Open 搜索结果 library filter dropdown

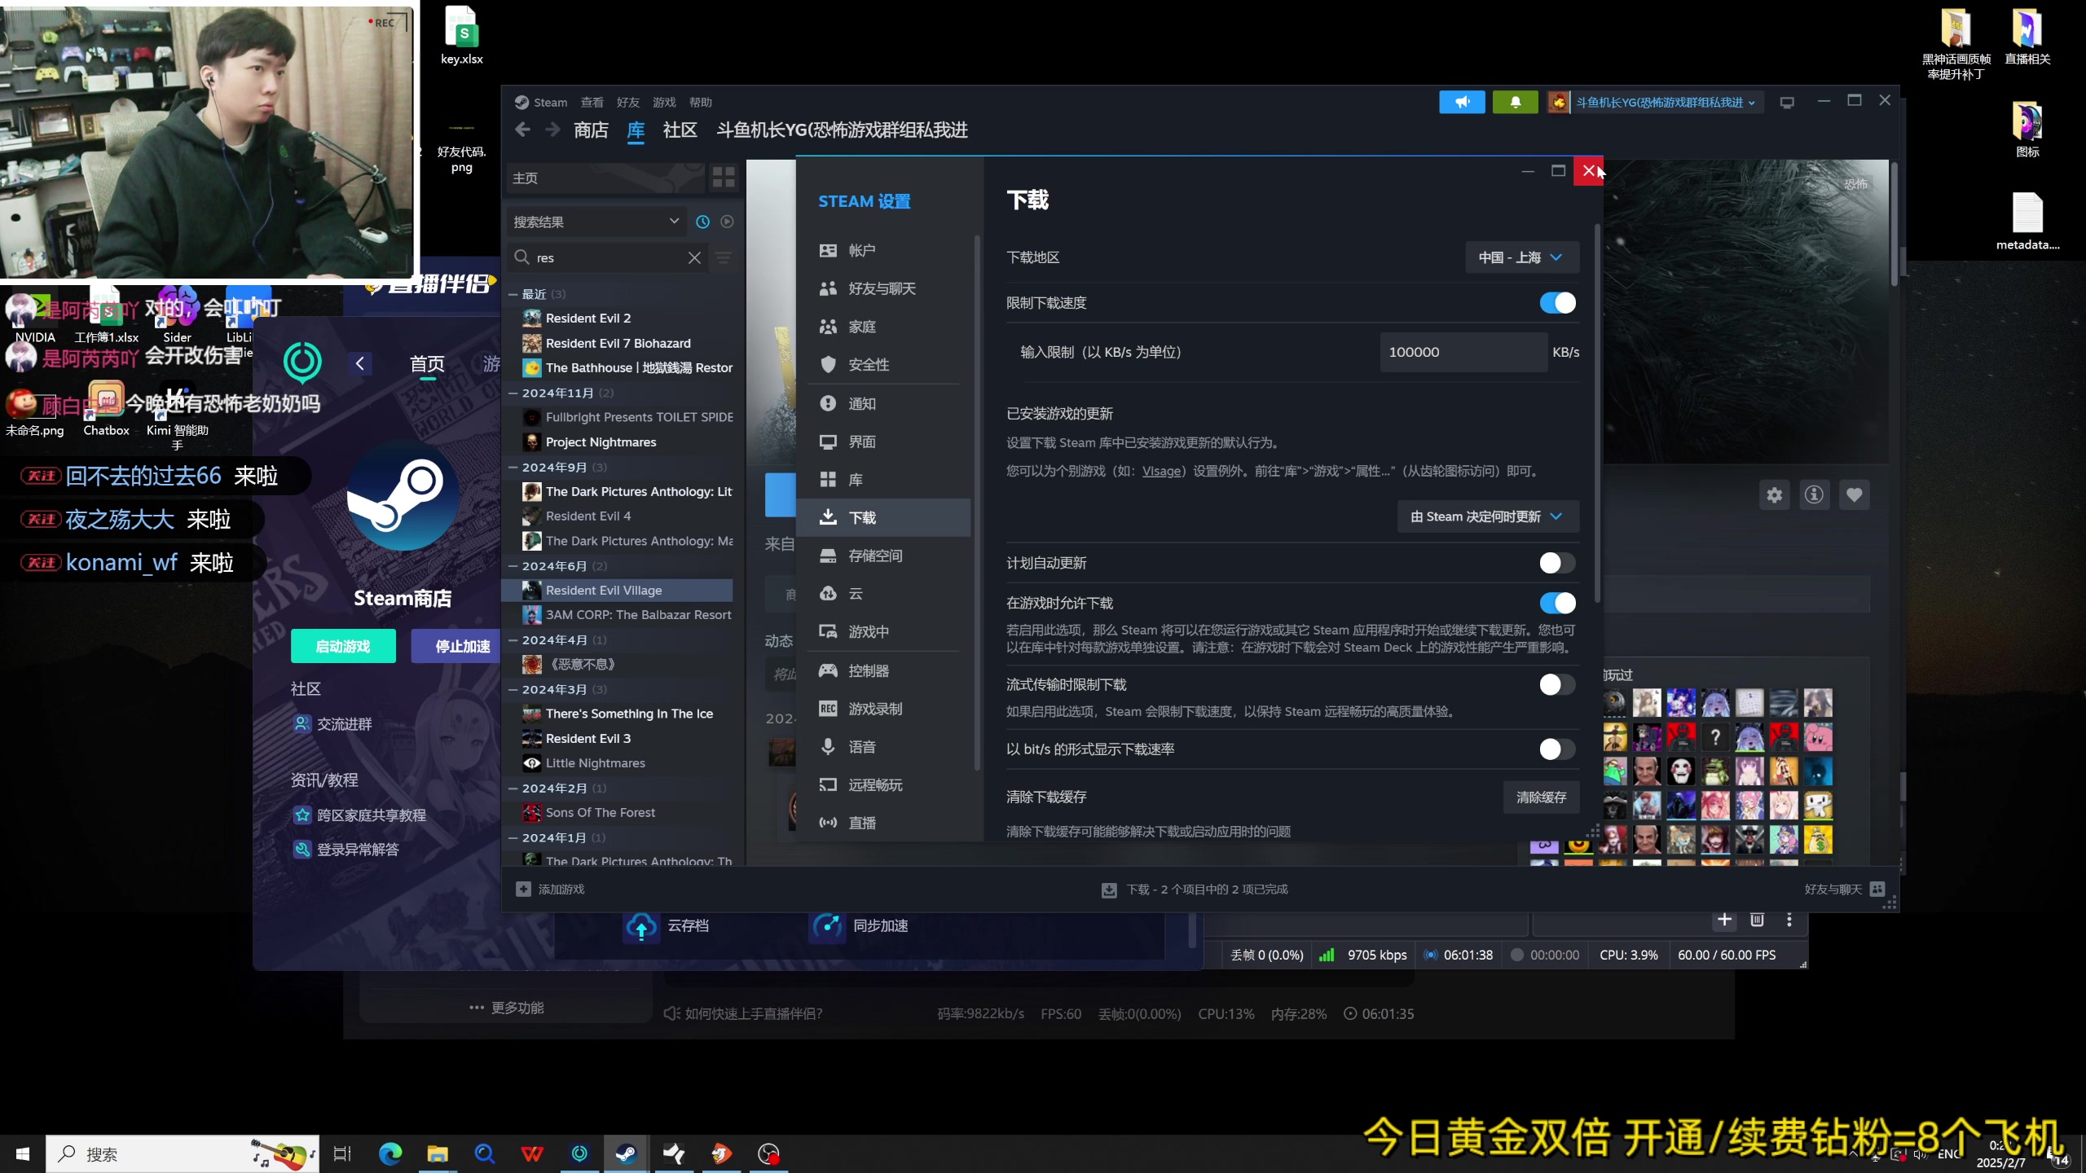pos(596,222)
